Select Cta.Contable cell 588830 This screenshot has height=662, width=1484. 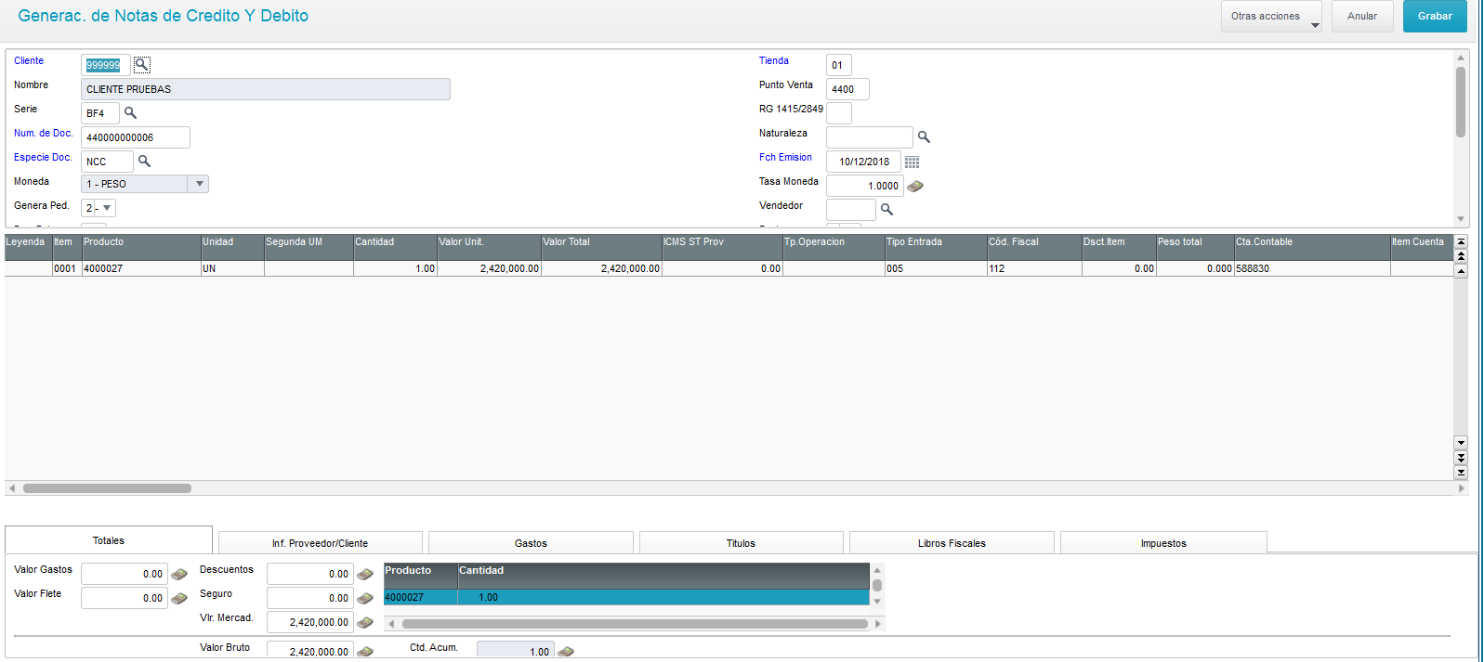tap(1312, 268)
